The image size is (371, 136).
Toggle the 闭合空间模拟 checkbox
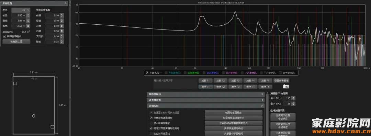coord(4,36)
